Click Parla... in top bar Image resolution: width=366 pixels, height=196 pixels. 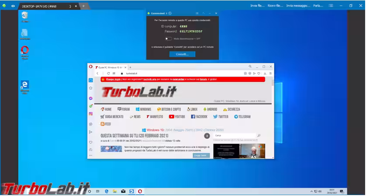tap(318, 6)
